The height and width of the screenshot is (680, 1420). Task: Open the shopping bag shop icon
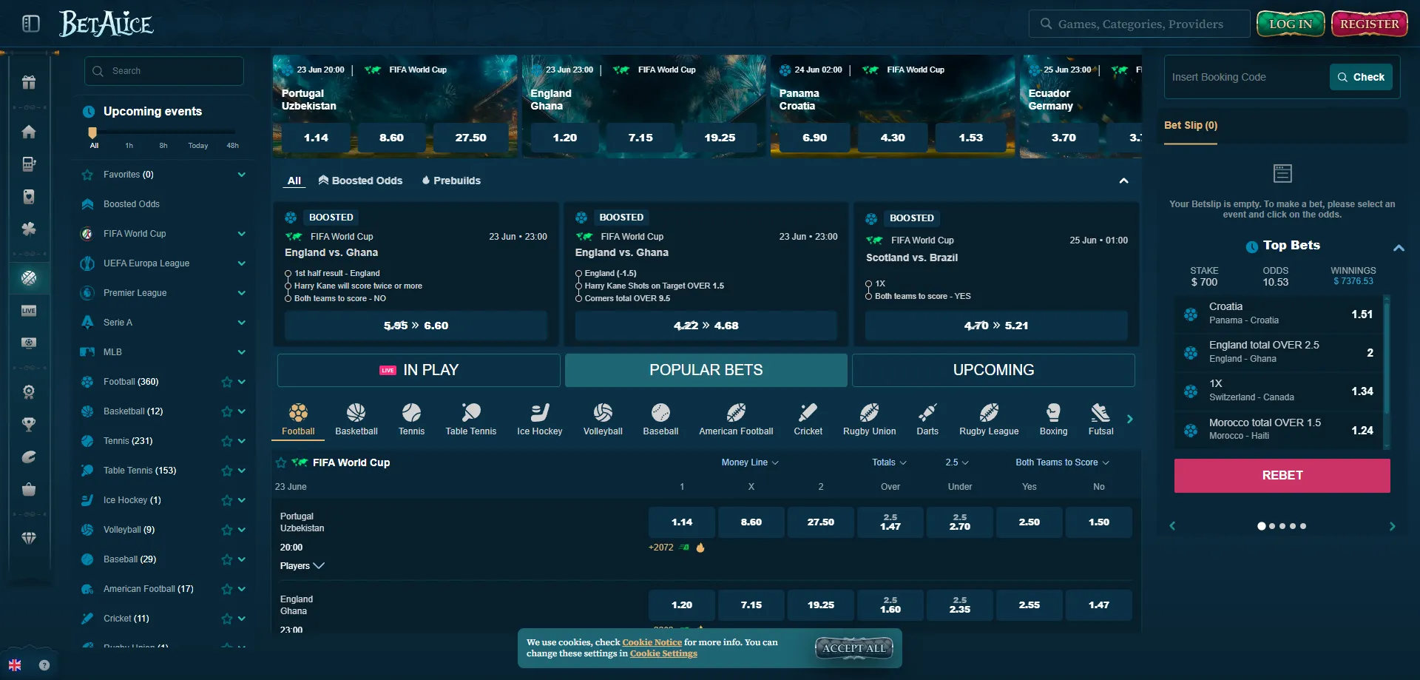(x=29, y=490)
